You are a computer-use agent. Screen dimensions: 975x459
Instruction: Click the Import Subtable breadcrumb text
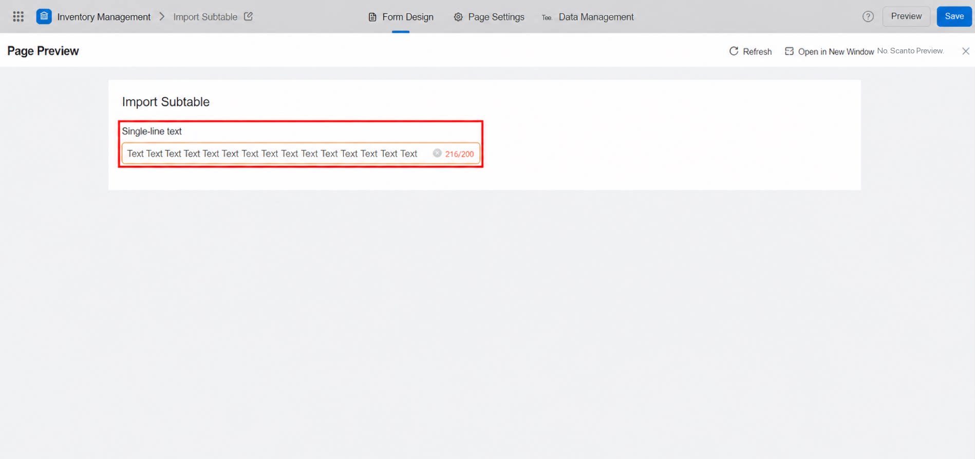[205, 17]
